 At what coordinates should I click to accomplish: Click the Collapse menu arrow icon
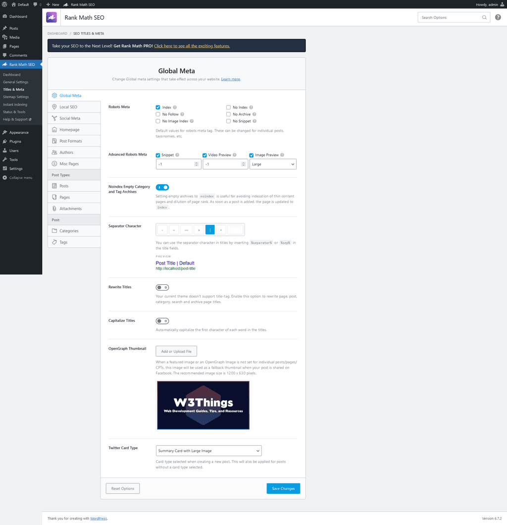click(4, 178)
